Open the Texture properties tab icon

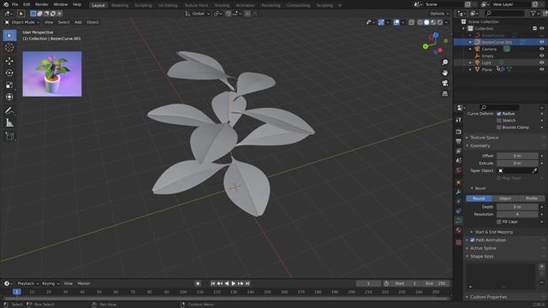(x=459, y=242)
